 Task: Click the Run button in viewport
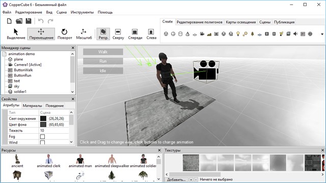pos(103,61)
